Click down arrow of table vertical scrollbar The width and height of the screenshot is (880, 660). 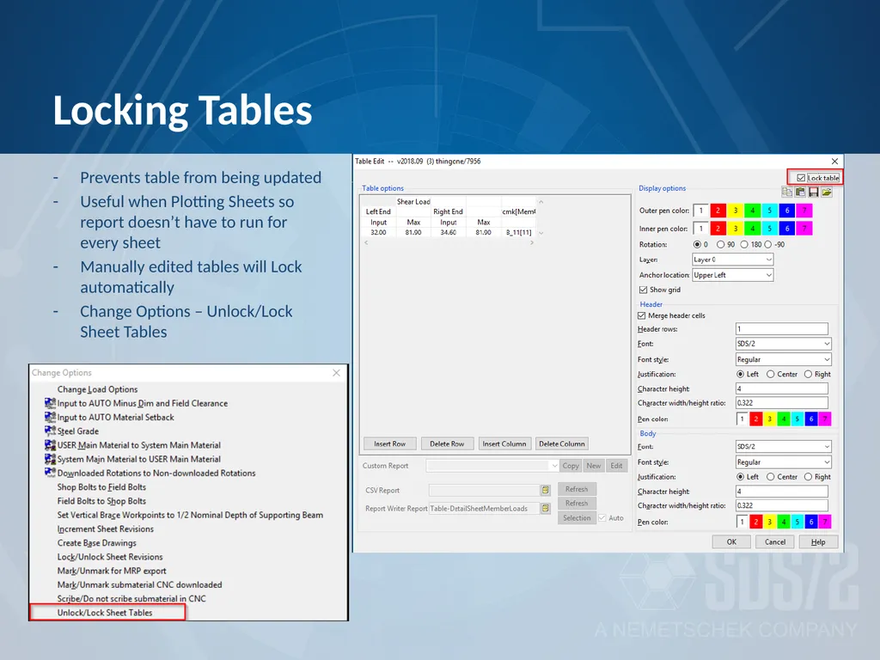(541, 233)
